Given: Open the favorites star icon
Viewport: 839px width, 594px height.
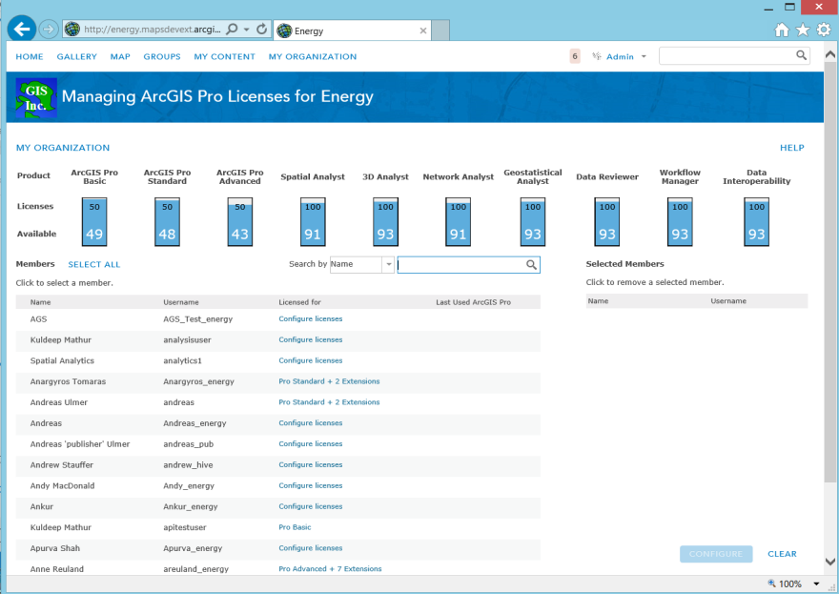Looking at the screenshot, I should click(x=803, y=30).
